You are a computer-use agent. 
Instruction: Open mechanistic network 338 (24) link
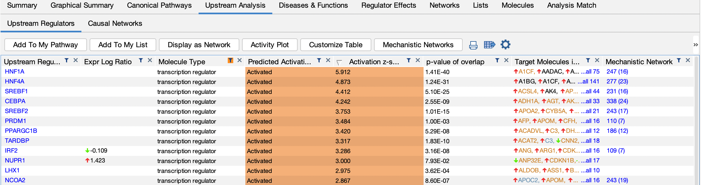tap(617, 101)
